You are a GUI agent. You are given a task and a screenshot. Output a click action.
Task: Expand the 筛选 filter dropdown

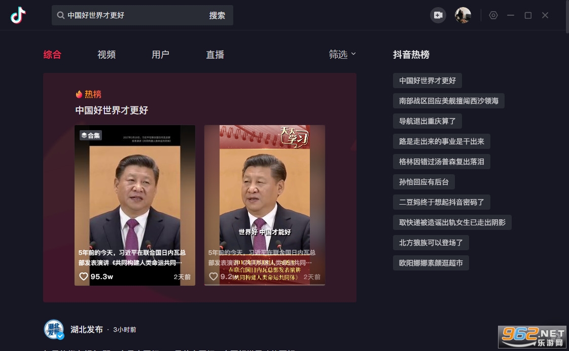click(342, 54)
